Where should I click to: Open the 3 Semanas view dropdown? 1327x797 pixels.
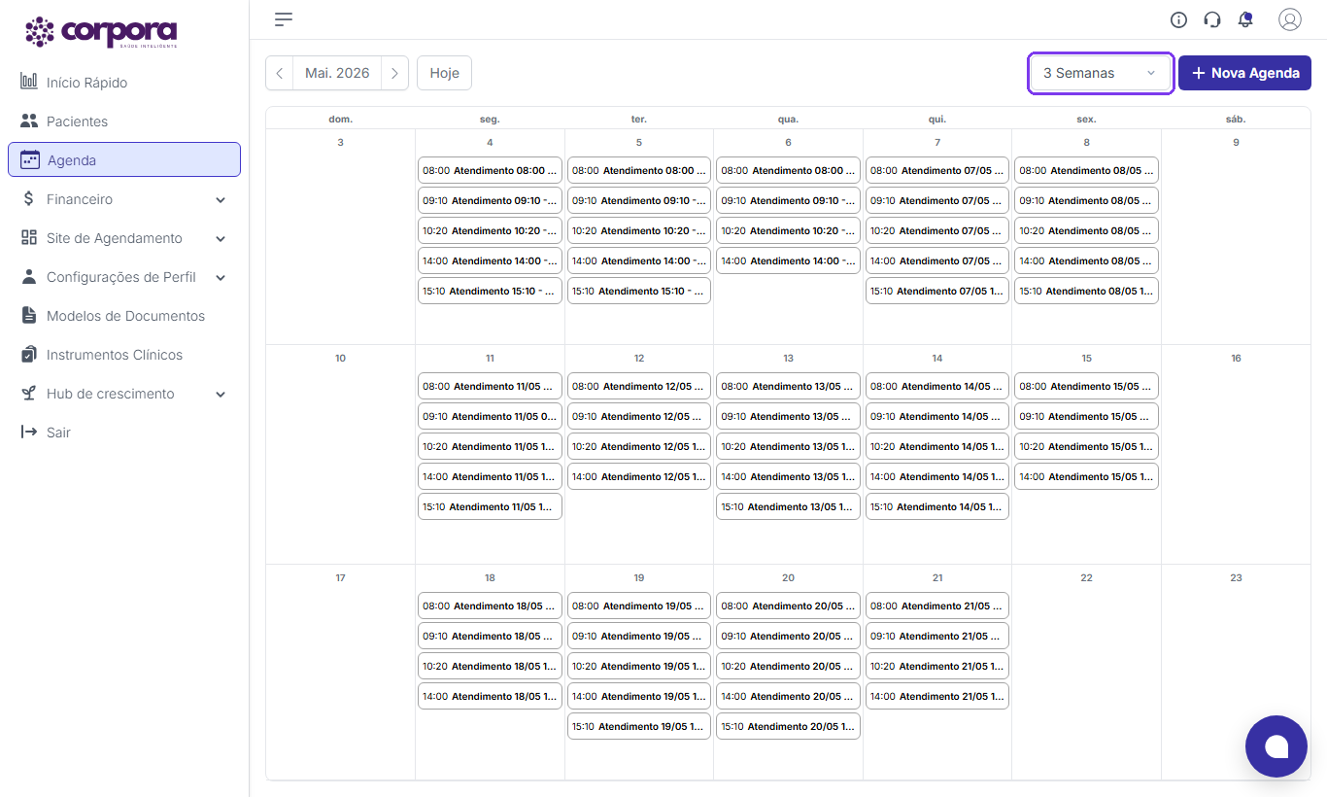click(x=1101, y=73)
